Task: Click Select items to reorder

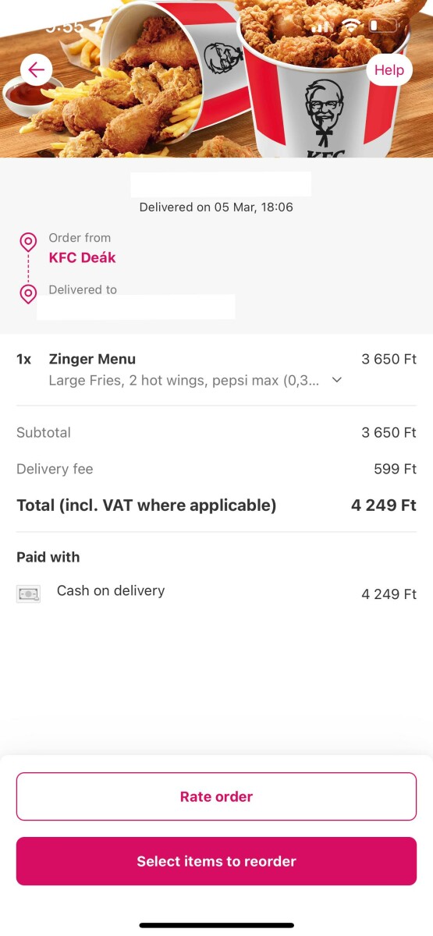Action: (x=216, y=861)
